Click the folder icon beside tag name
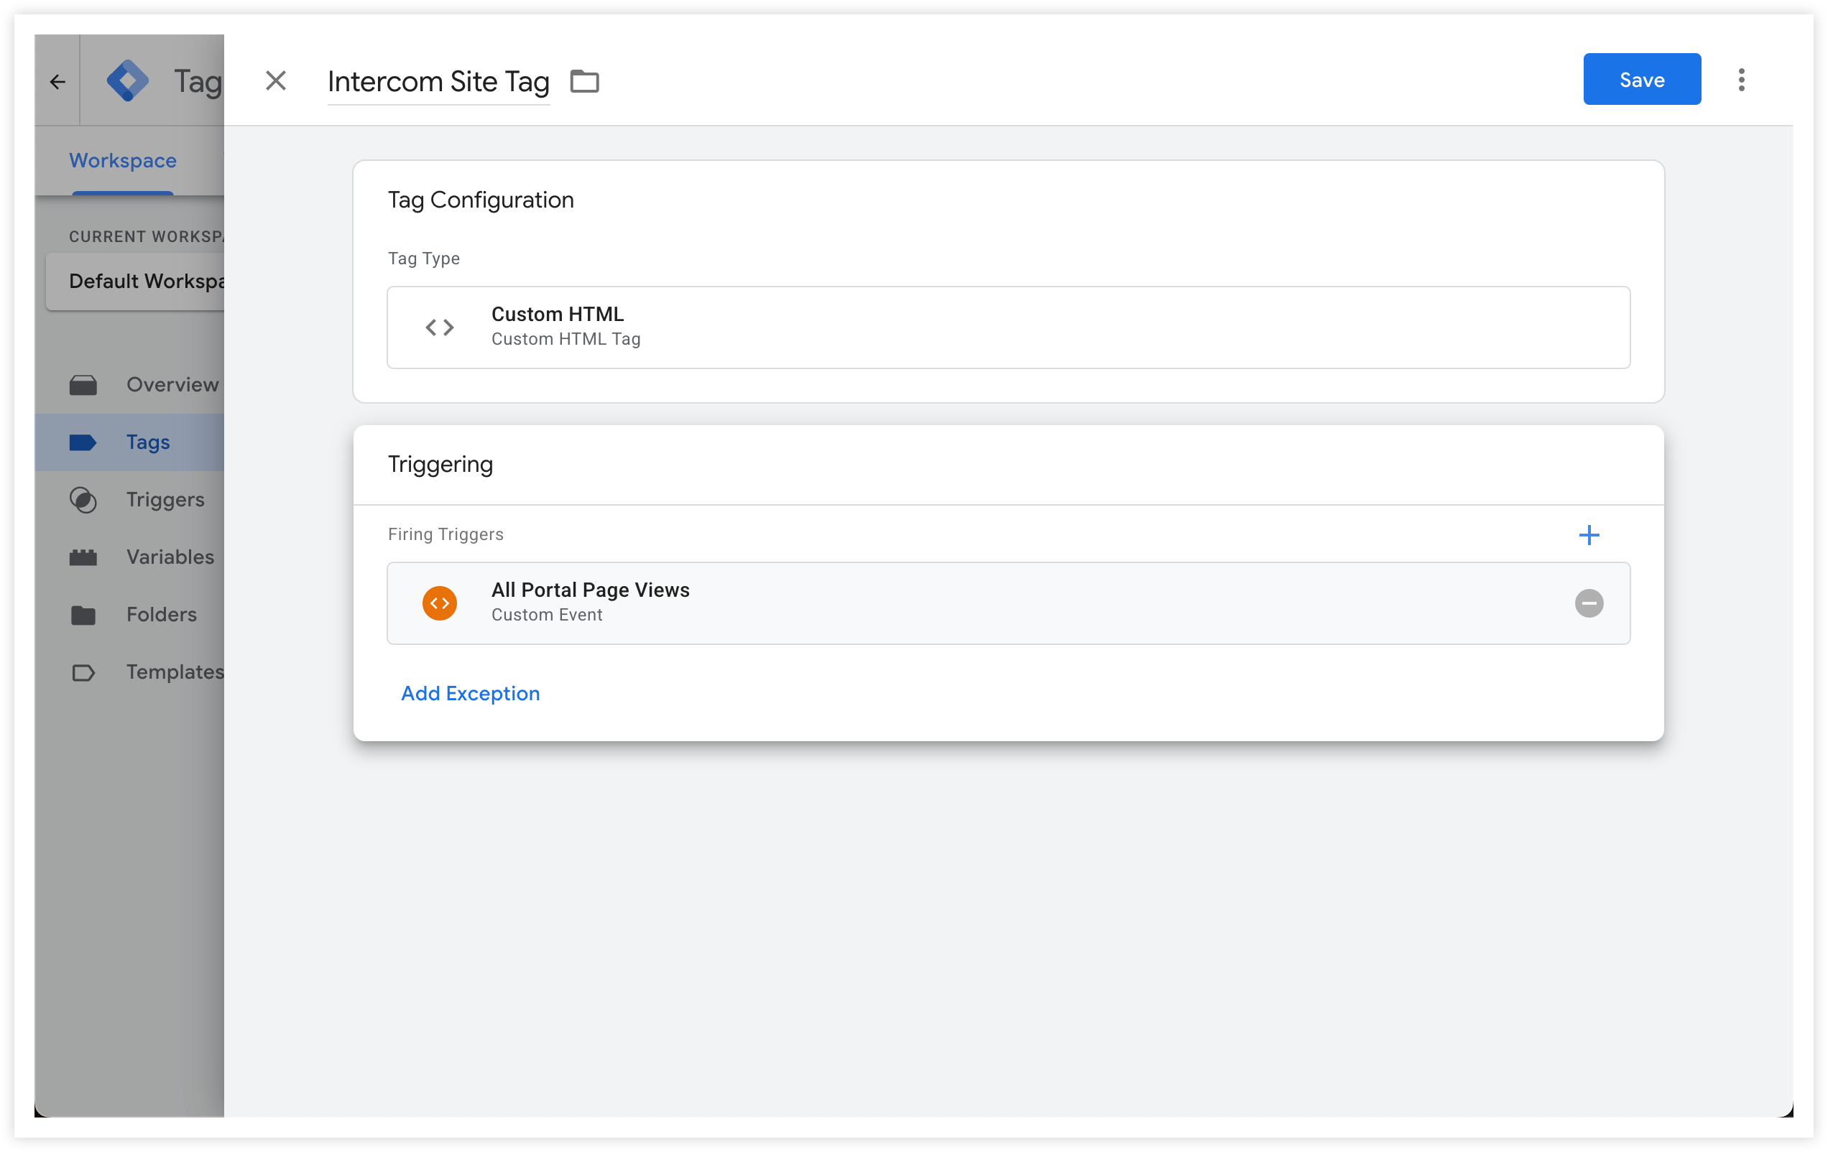This screenshot has height=1152, width=1828. coord(584,80)
